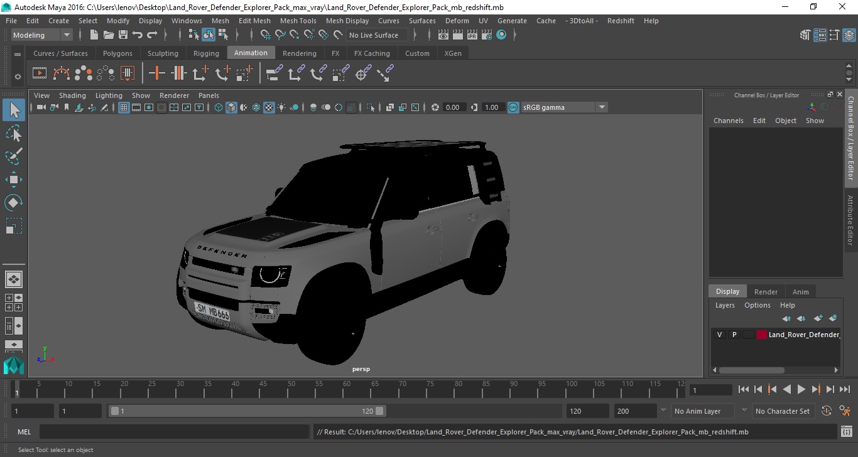Select the Scale tool in the toolbox
This screenshot has height=457, width=858.
click(14, 226)
